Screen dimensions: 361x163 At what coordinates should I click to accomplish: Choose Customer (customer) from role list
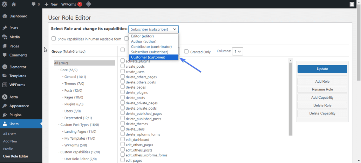point(153,57)
